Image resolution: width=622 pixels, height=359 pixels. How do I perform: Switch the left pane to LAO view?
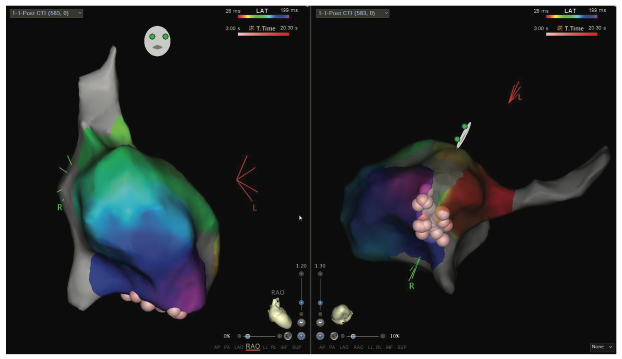pos(238,347)
